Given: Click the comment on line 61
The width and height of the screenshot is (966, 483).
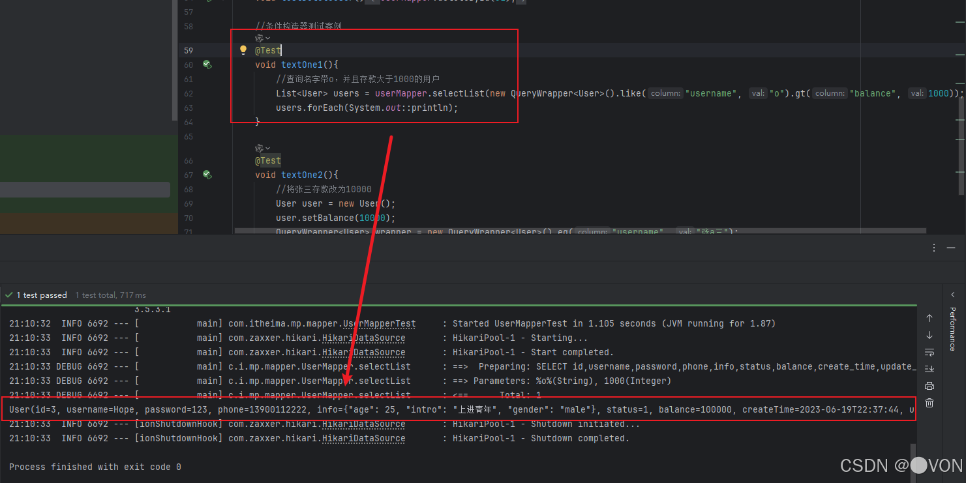Looking at the screenshot, I should point(358,79).
